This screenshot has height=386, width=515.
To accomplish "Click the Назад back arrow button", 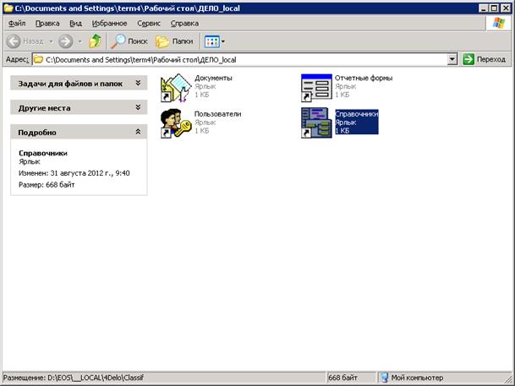I will tap(14, 41).
